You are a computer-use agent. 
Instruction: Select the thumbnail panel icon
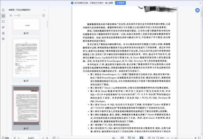(x=3, y=16)
